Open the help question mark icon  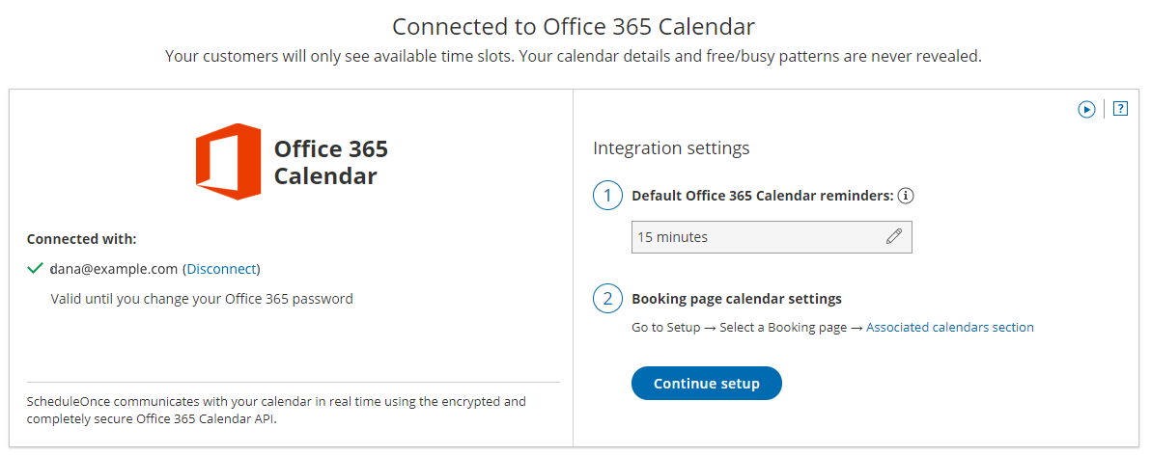[x=1120, y=109]
